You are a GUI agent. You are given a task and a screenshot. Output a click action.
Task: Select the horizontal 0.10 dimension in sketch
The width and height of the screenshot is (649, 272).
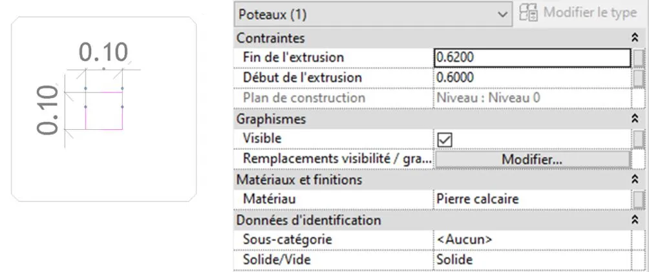[x=103, y=53]
